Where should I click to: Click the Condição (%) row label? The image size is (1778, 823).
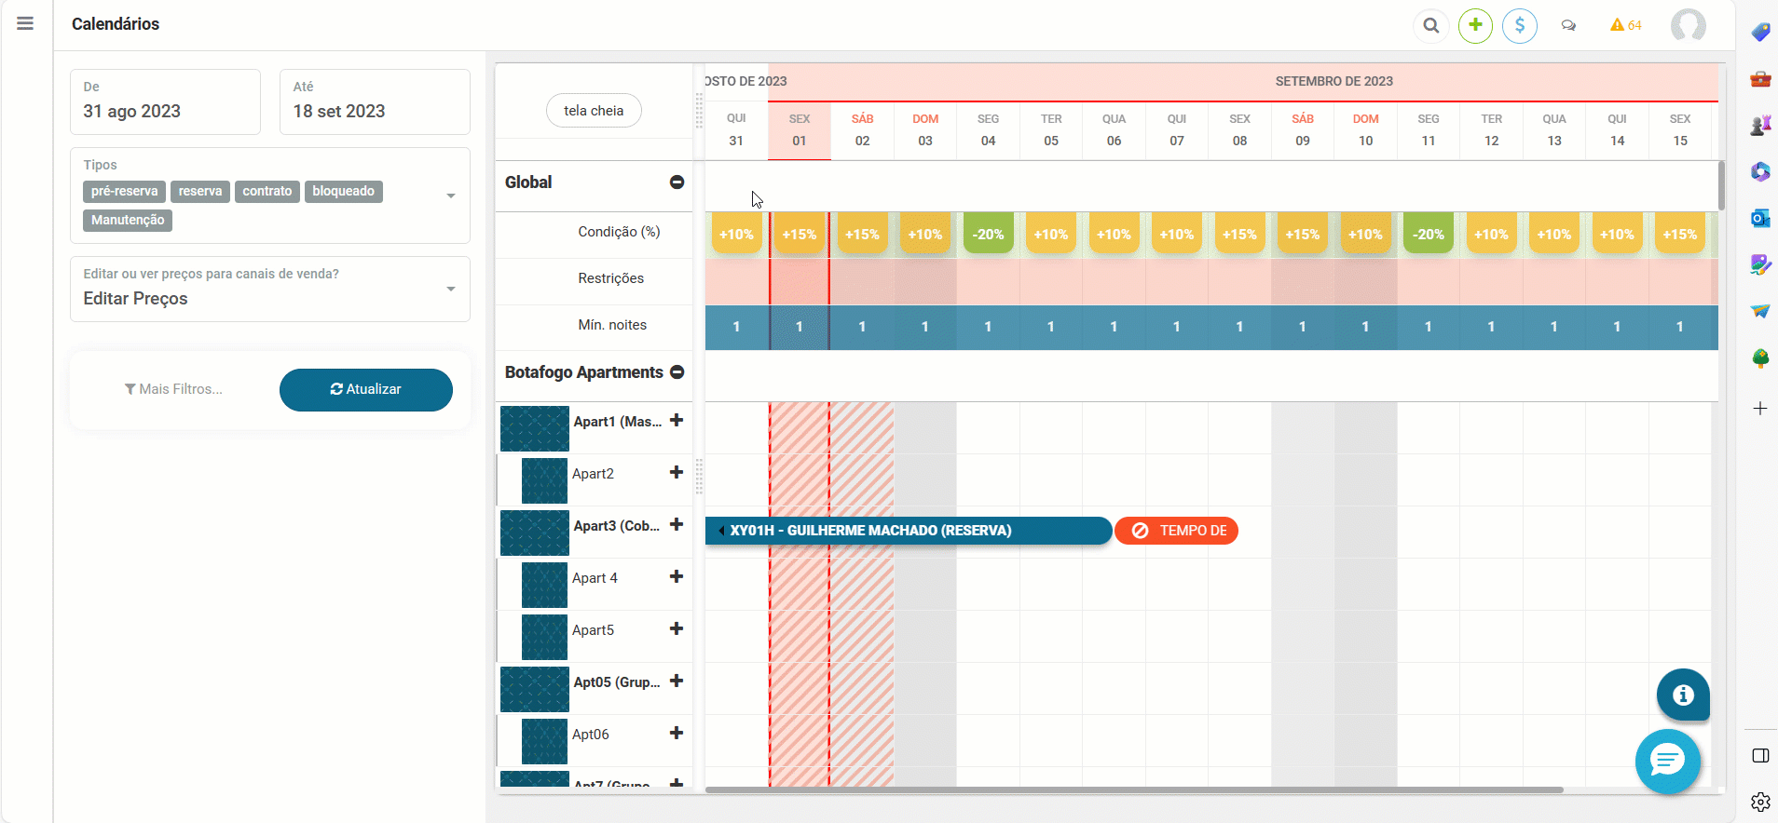click(619, 232)
